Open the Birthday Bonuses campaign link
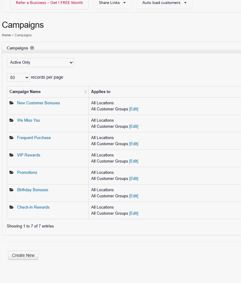 pyautogui.click(x=33, y=190)
